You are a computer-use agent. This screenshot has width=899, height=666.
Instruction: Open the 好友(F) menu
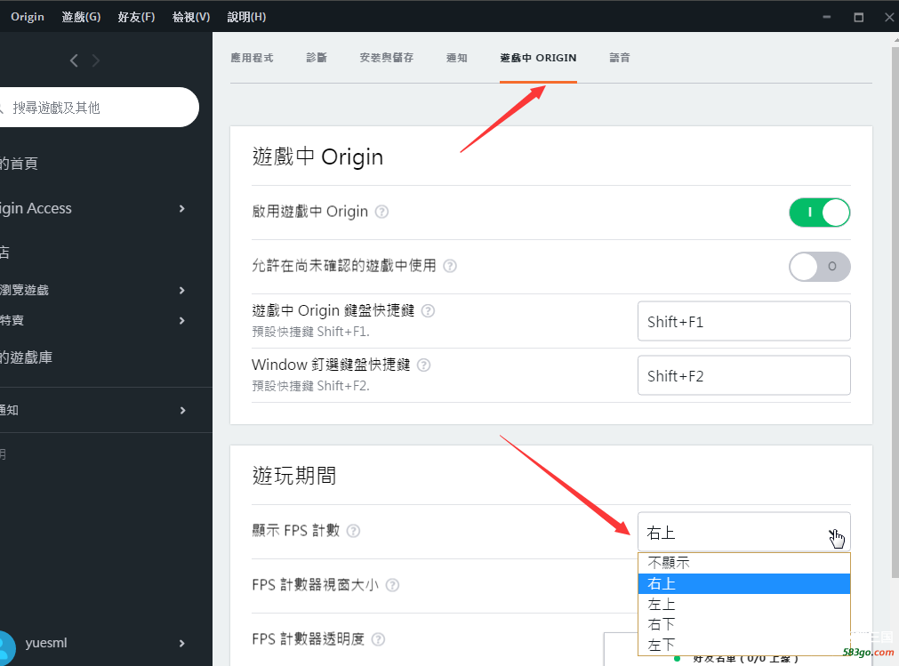[136, 17]
